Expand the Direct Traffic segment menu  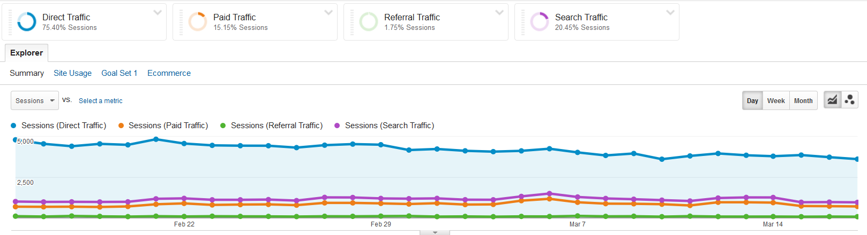(x=158, y=13)
